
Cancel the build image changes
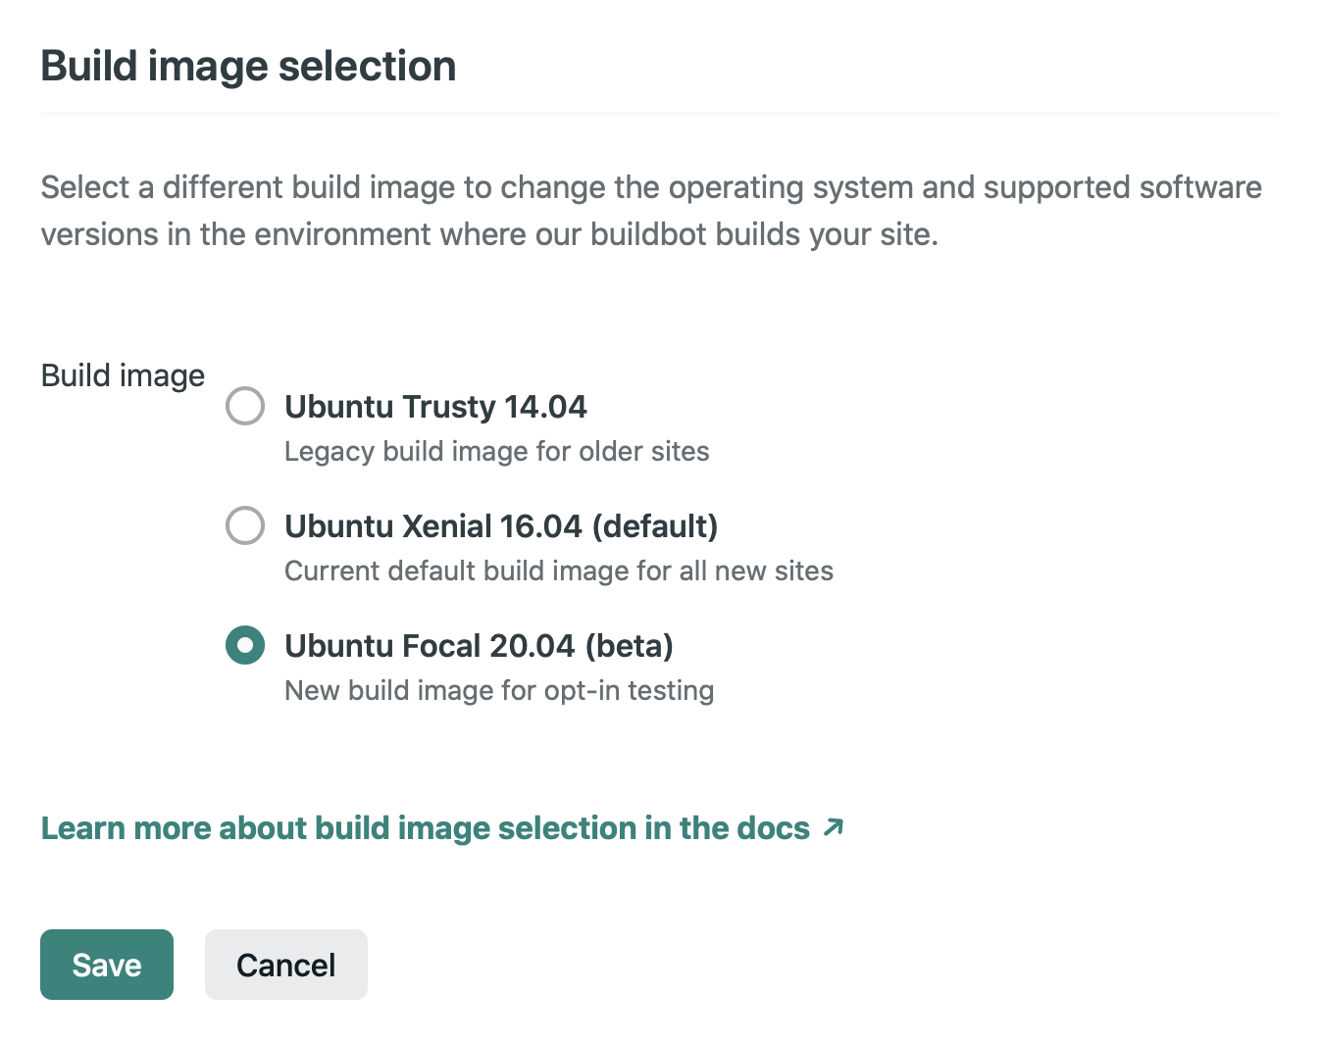tap(285, 965)
